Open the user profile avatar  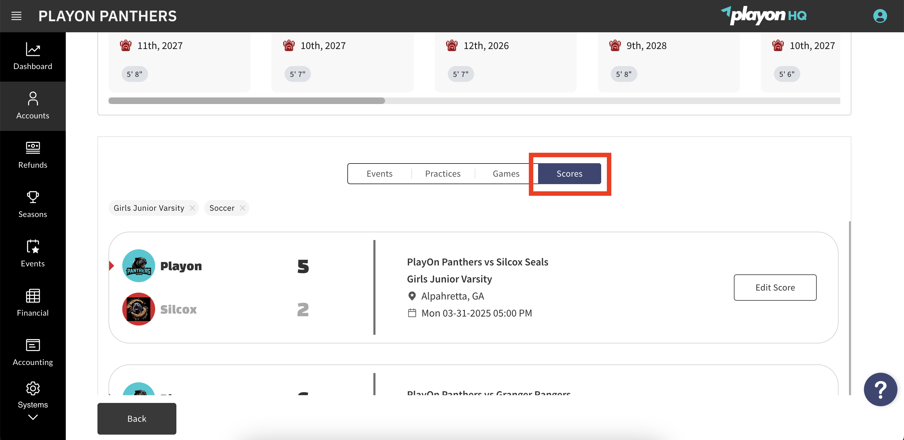pyautogui.click(x=880, y=16)
